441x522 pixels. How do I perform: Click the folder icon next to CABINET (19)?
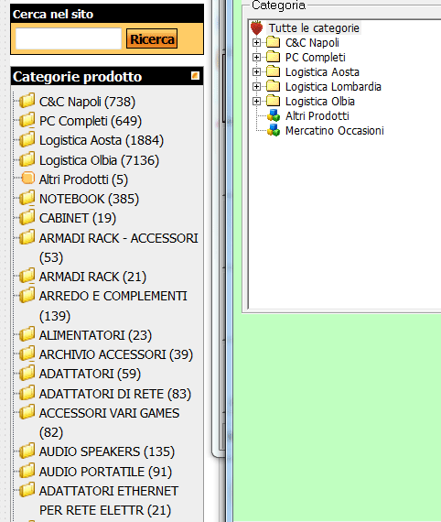tap(27, 217)
